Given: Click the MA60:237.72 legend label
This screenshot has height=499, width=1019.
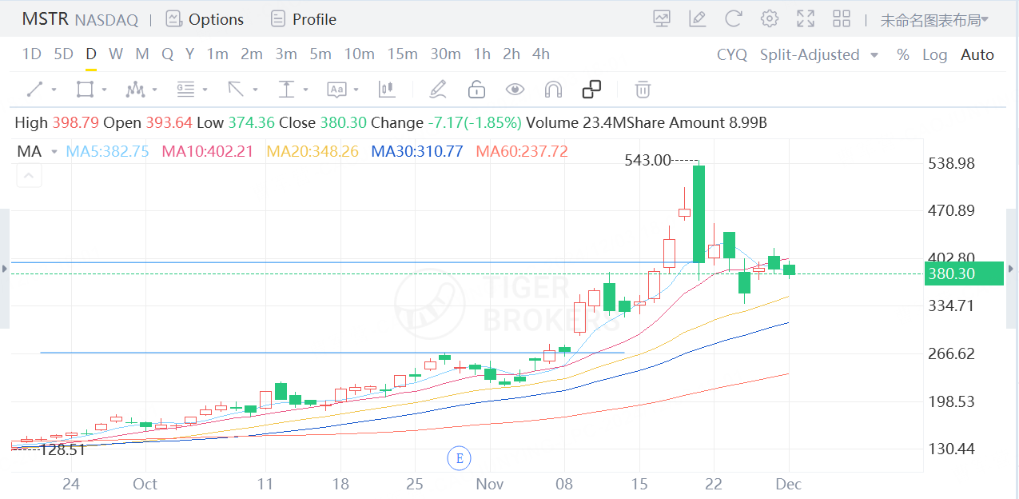Looking at the screenshot, I should click(521, 151).
